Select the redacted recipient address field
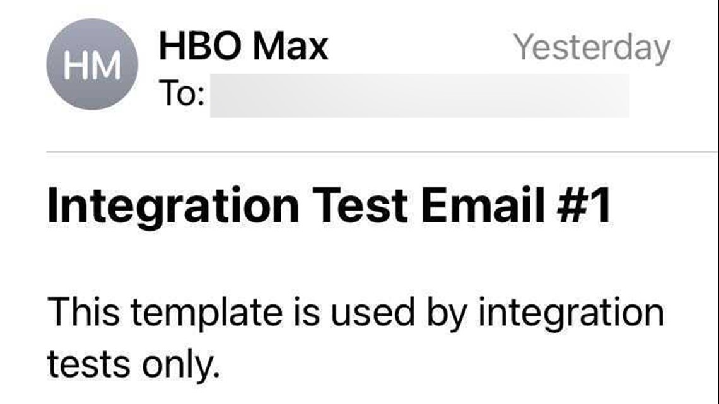Image resolution: width=719 pixels, height=404 pixels. point(419,96)
